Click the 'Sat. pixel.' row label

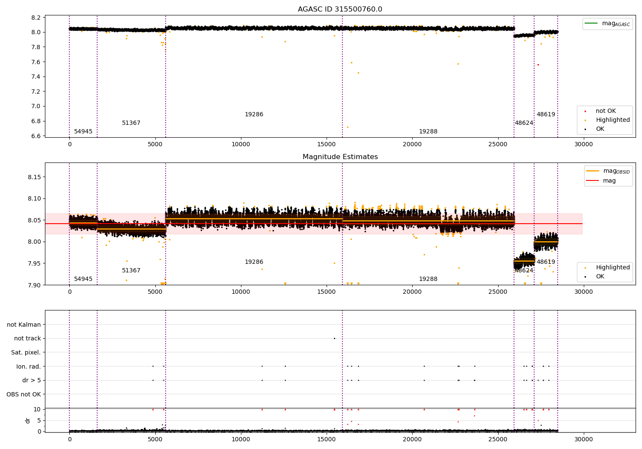(26, 353)
